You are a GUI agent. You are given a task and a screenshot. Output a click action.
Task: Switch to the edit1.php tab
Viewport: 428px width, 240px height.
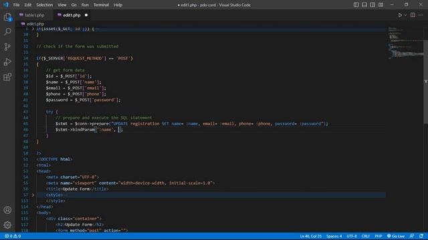pos(72,15)
